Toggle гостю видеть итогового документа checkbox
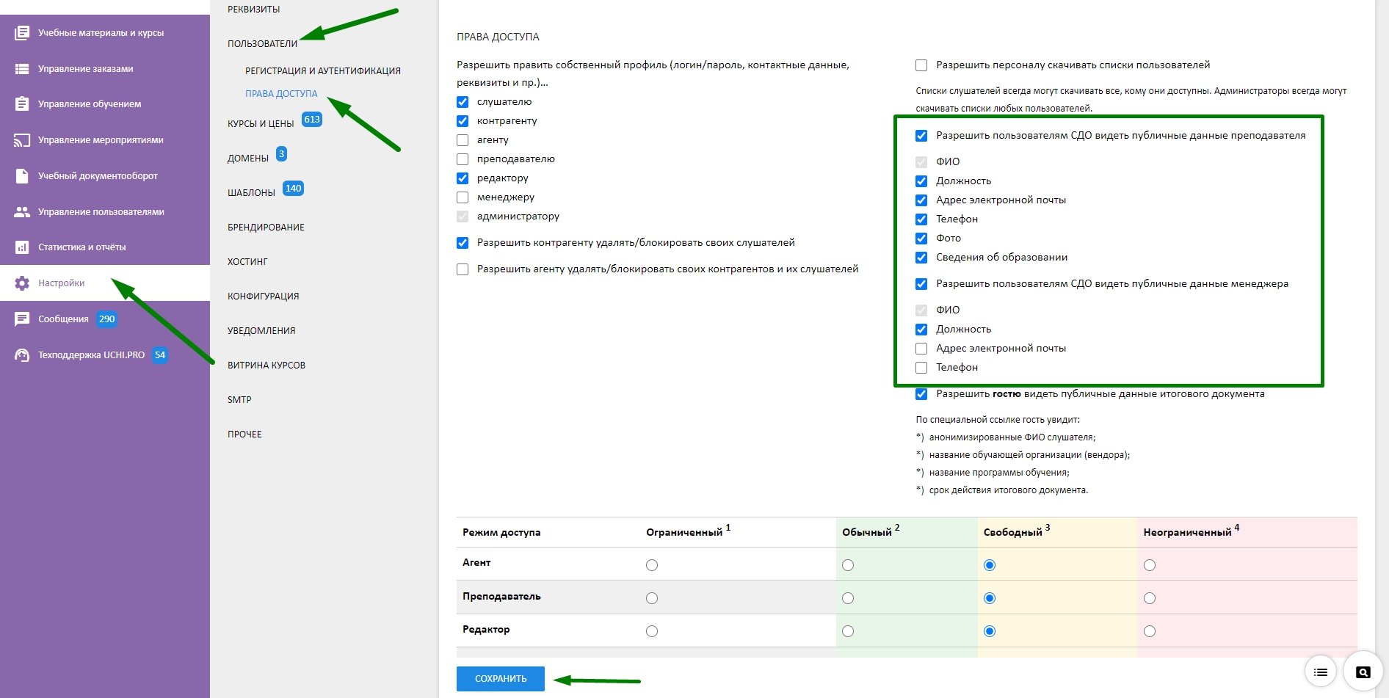Screen dimensions: 1389x698 [x=921, y=394]
